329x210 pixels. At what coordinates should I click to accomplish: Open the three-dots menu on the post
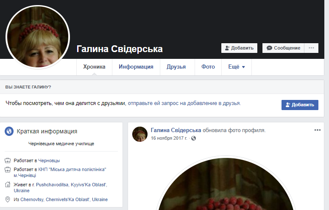pos(317,130)
